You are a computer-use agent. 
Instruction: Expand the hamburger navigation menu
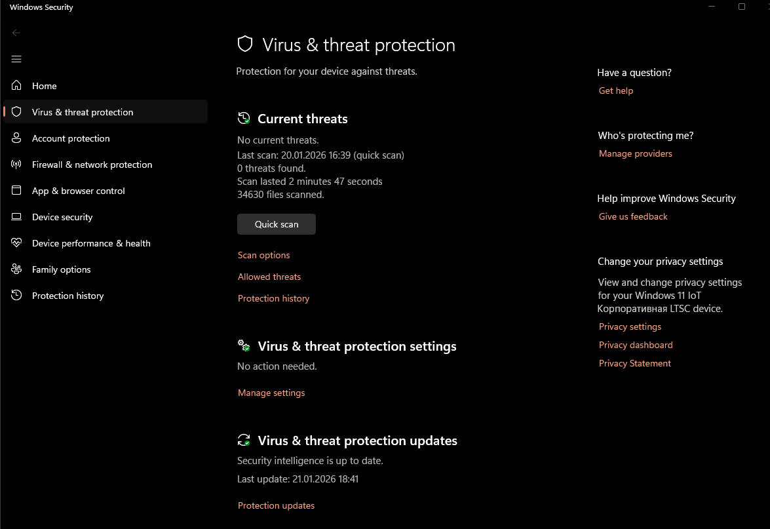pyautogui.click(x=16, y=59)
